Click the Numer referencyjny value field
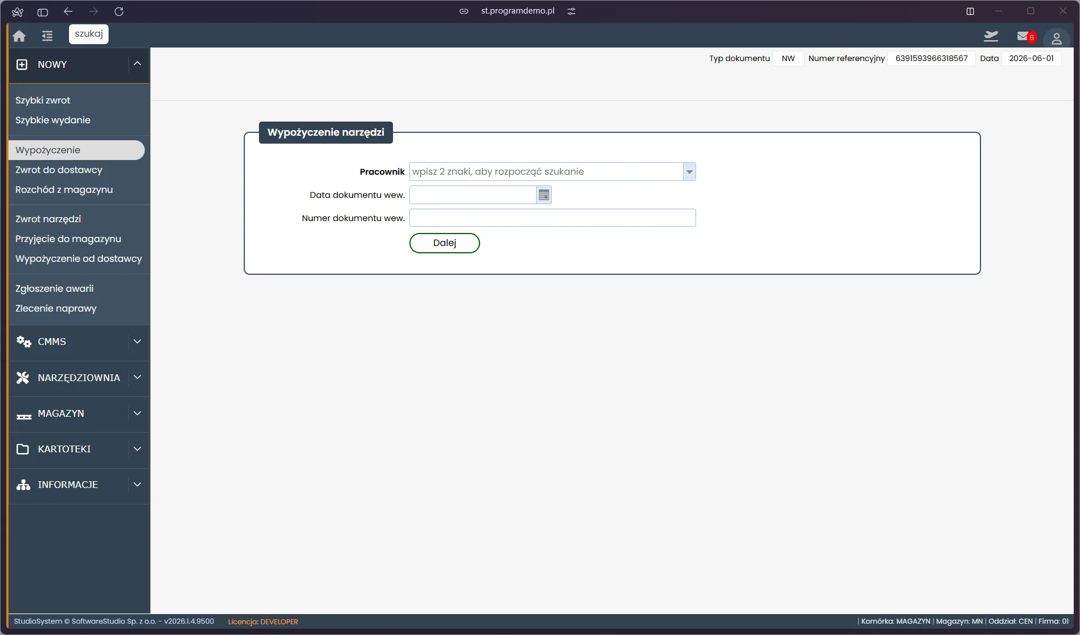The image size is (1080, 635). (931, 58)
